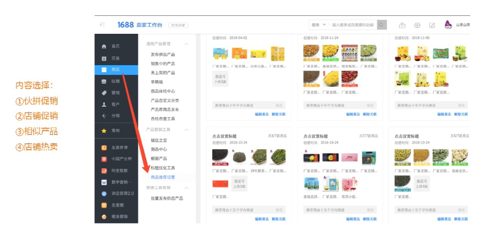The height and width of the screenshot is (229, 477).
Task: Open 标题优化工具 menu item
Action: [x=163, y=168]
